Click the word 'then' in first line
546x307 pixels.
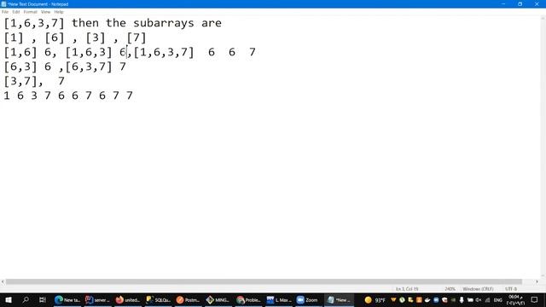pos(85,23)
